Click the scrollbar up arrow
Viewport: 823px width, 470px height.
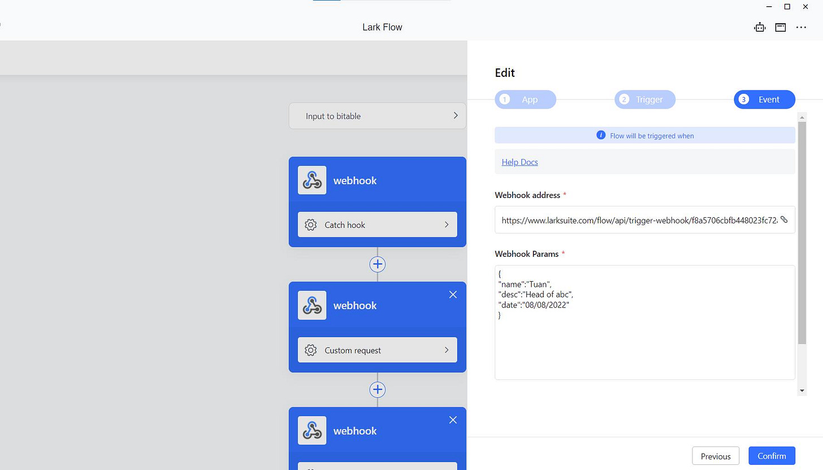pyautogui.click(x=802, y=117)
